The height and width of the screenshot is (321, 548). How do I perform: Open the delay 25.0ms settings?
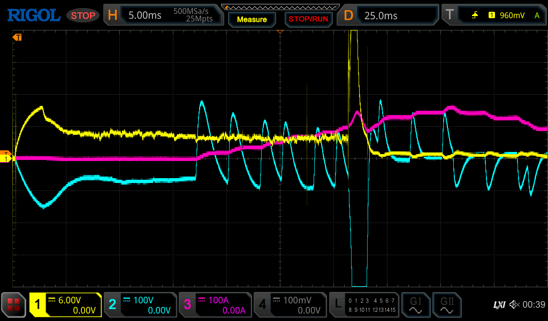point(390,16)
